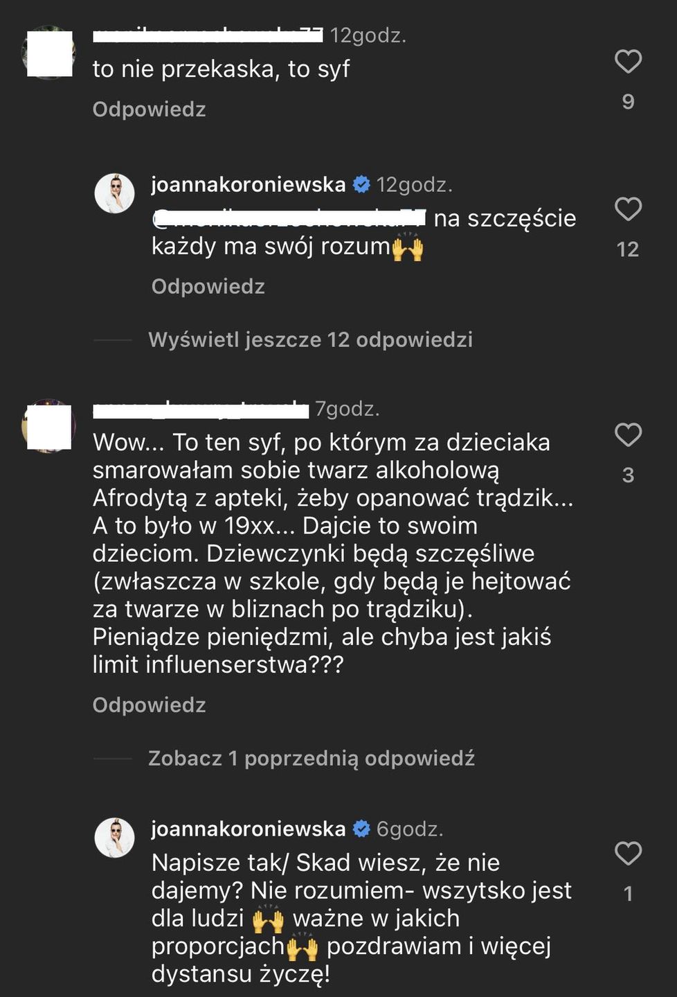
Task: Open the joannakoroniewska username on the 12godz. reply
Action: pos(249,184)
